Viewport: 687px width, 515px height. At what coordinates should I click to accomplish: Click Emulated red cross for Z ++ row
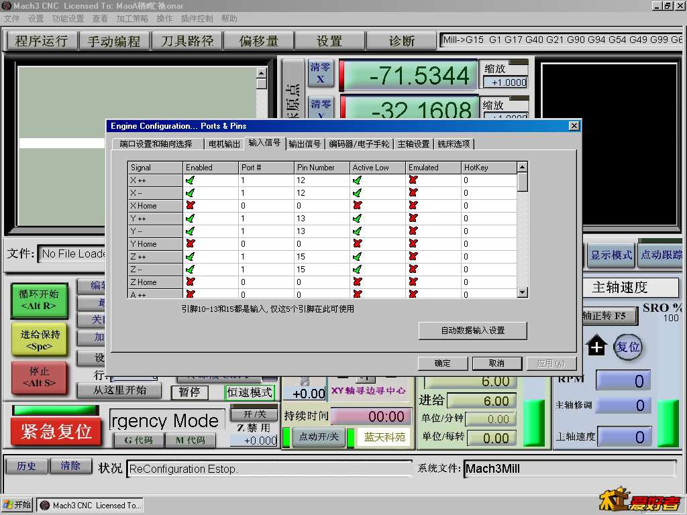click(x=413, y=257)
